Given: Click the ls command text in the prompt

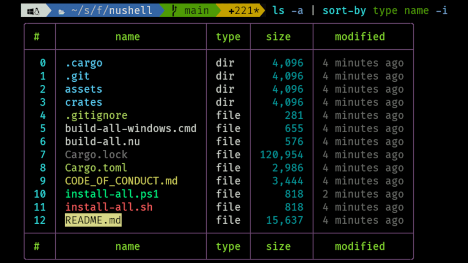Looking at the screenshot, I should click(278, 11).
